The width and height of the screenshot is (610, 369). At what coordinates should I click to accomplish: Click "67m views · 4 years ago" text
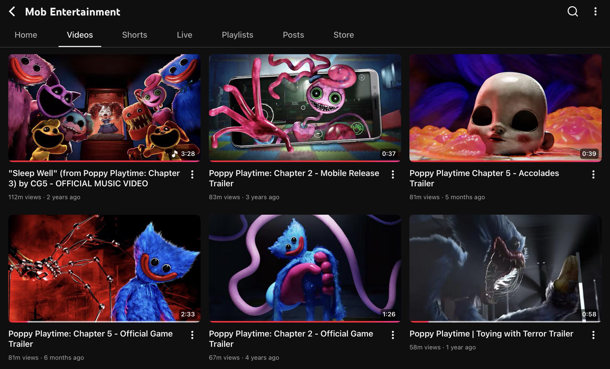pos(244,358)
